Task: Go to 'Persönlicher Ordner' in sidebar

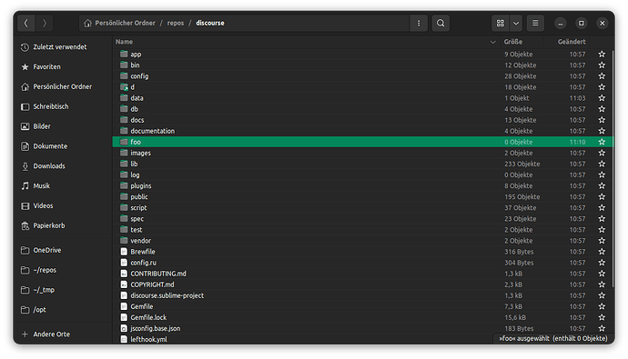Action: [62, 86]
